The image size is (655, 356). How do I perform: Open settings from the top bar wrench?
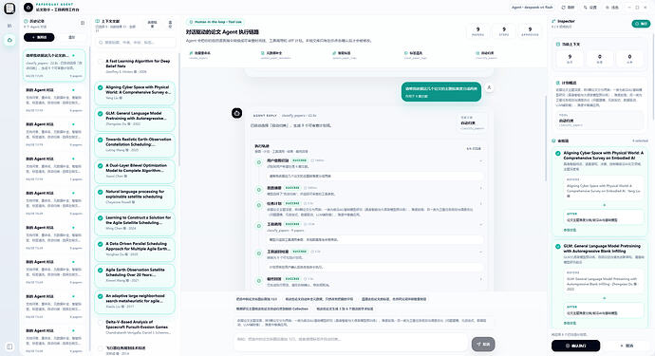click(x=590, y=8)
